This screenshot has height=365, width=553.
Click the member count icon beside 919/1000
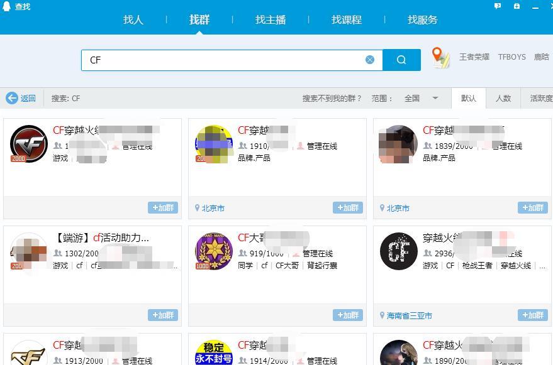click(243, 253)
